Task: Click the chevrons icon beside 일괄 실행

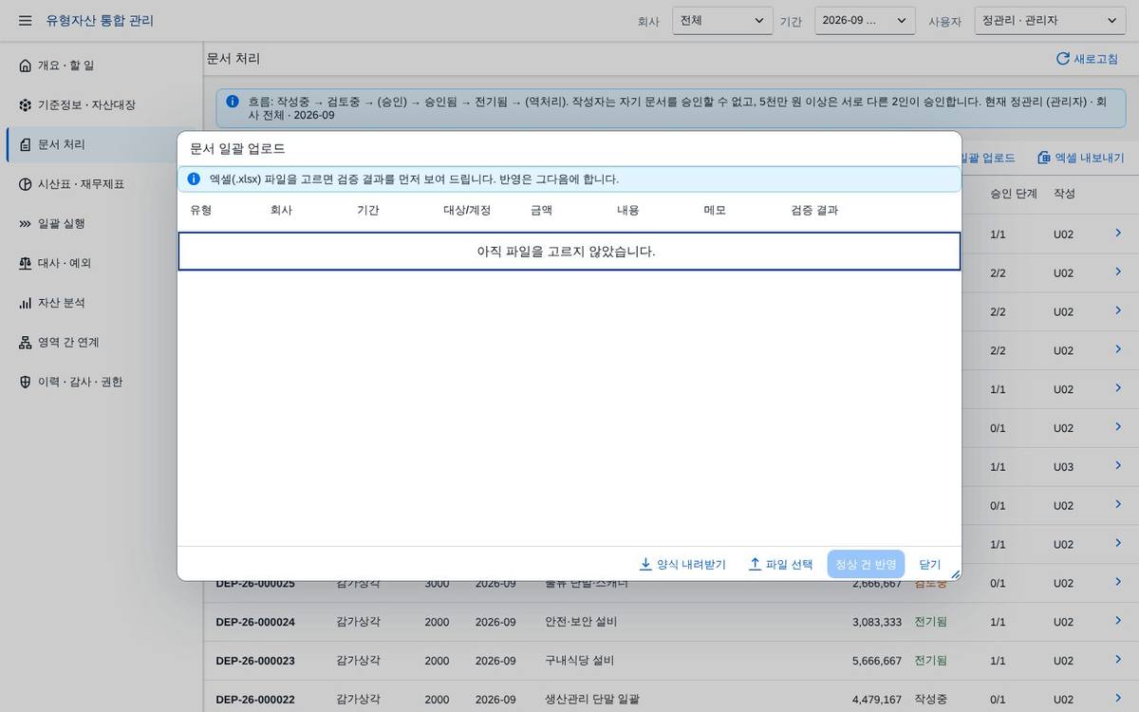Action: coord(26,223)
